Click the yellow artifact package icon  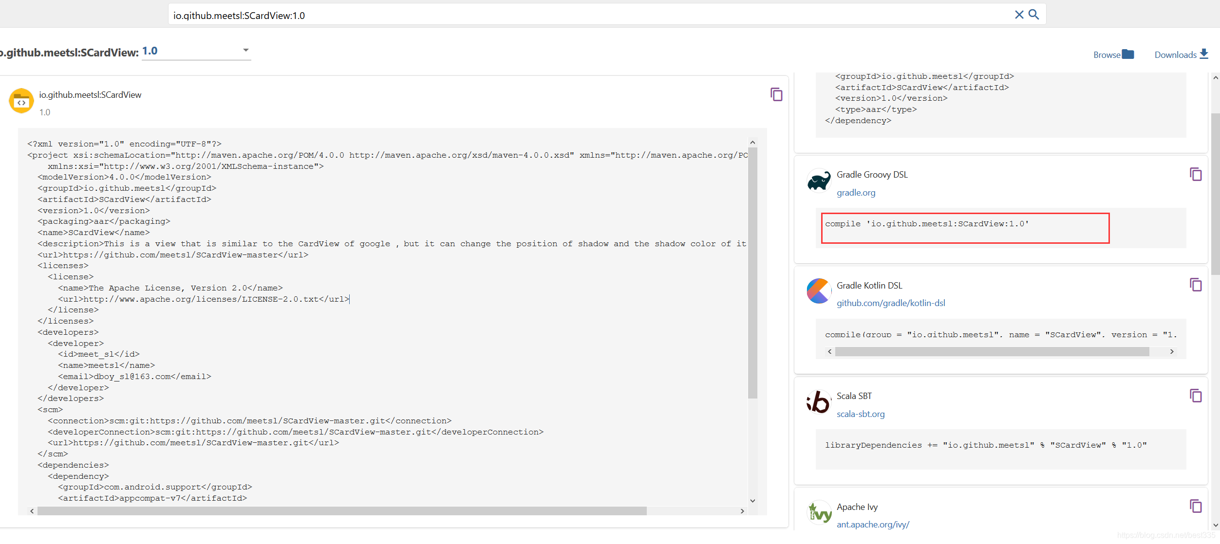pyautogui.click(x=21, y=101)
